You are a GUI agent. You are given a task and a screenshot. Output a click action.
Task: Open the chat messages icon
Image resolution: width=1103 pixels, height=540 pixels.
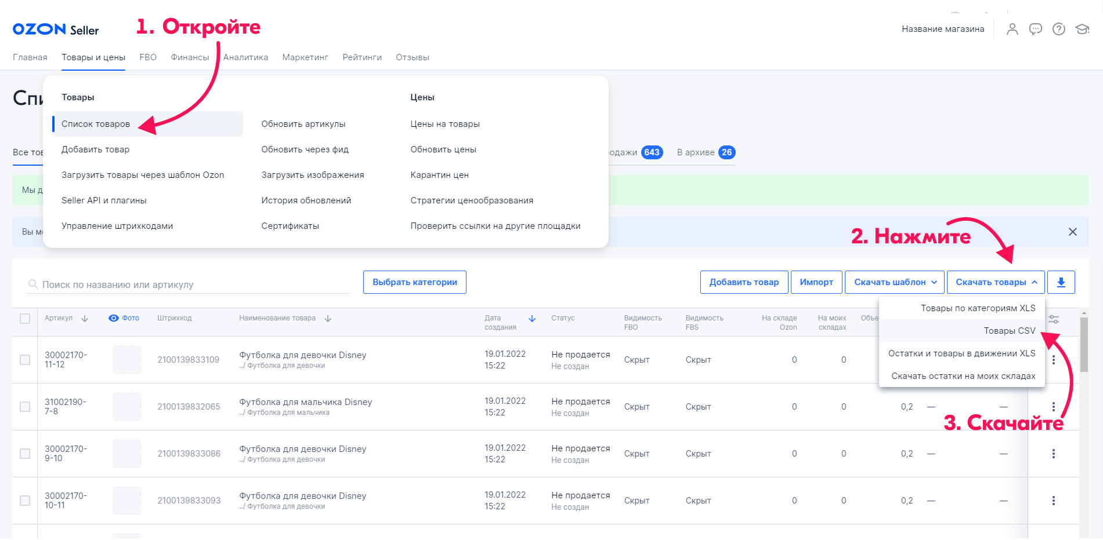[x=1035, y=29]
